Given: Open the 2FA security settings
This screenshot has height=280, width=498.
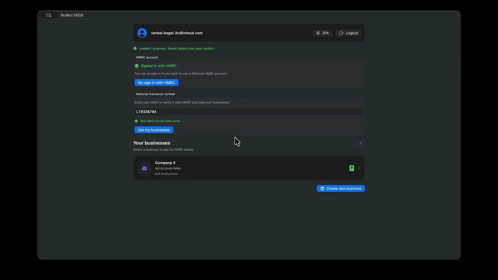Looking at the screenshot, I should pos(323,33).
